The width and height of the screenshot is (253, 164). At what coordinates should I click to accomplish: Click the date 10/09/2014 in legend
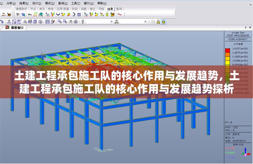click(x=239, y=141)
